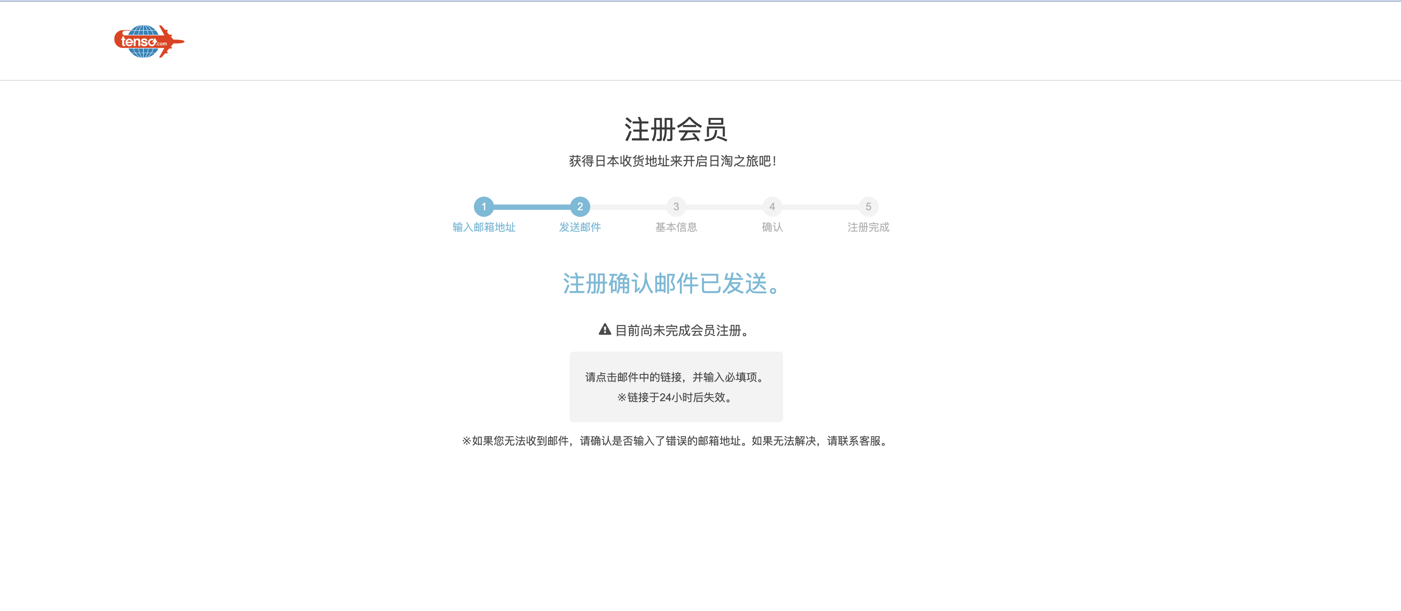
Task: Click the 基本信息 step label
Action: 676,227
